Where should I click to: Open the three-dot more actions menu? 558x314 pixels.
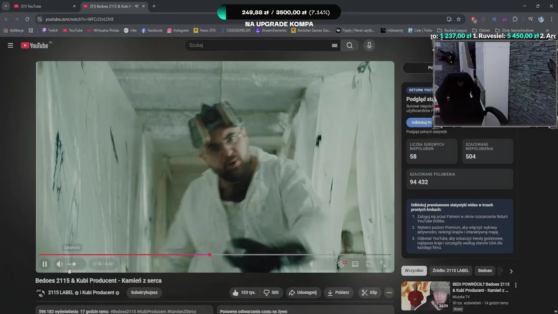pos(389,293)
